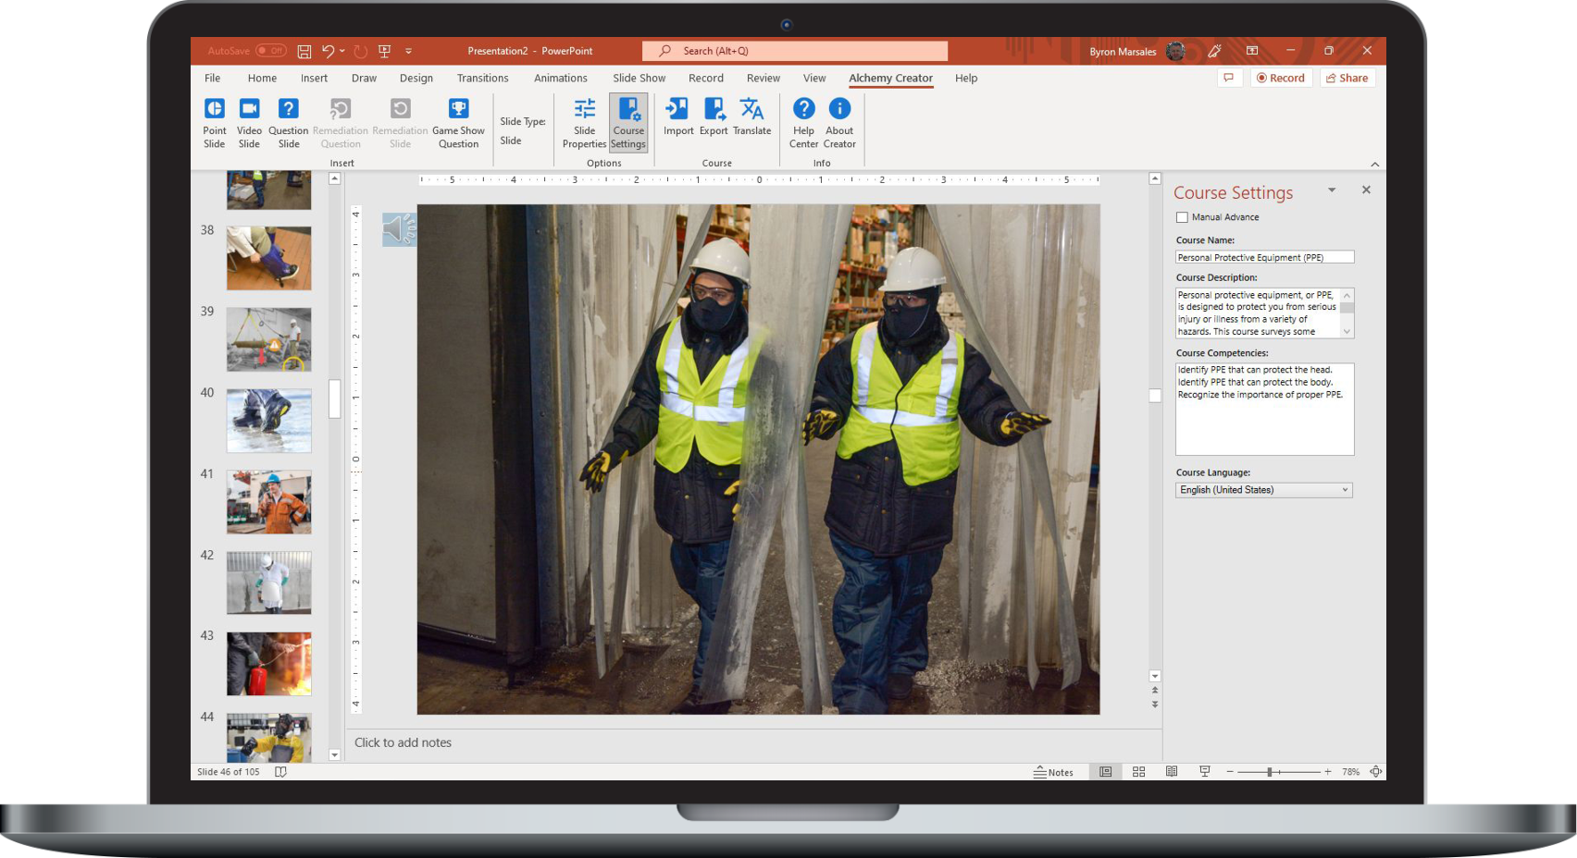Open the Slide Show tab
Image resolution: width=1577 pixels, height=858 pixels.
point(639,79)
